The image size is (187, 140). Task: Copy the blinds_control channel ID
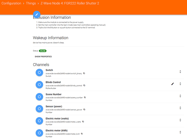(84, 85)
